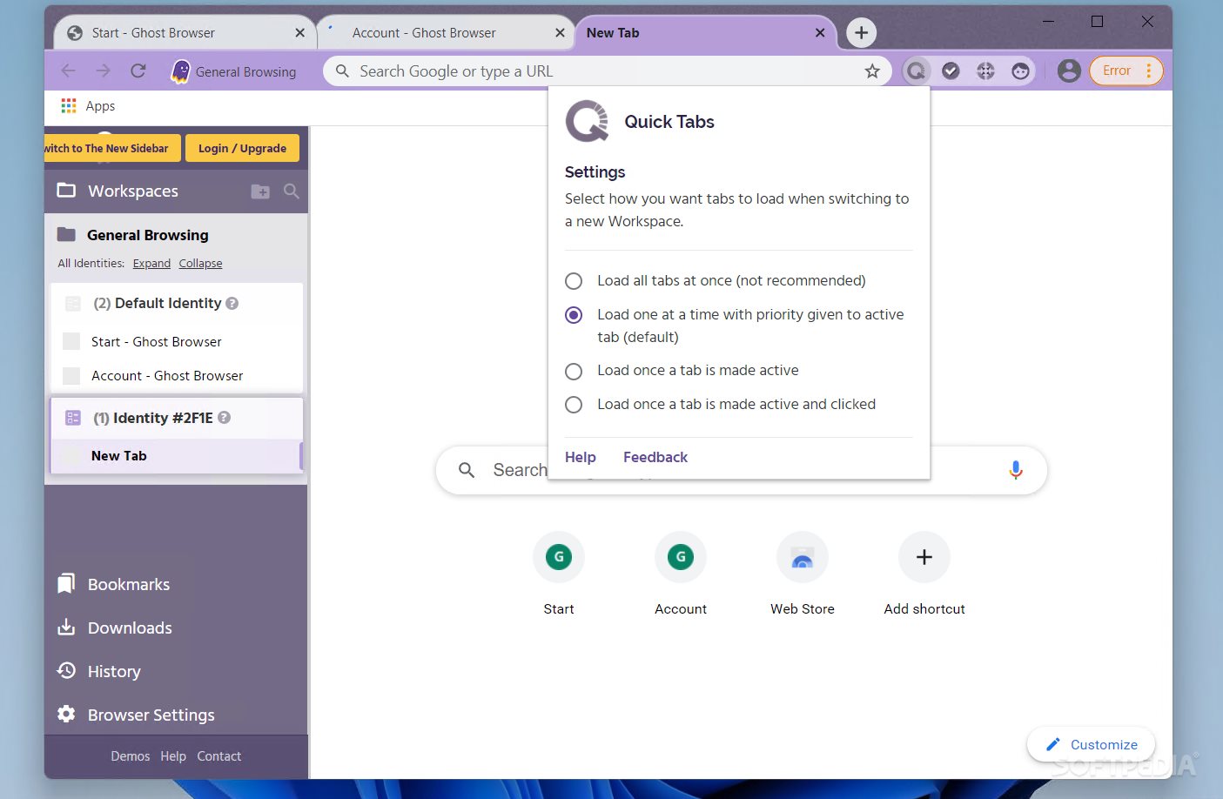Add a new workspace folder
Viewport: 1223px width, 799px height.
point(260,191)
